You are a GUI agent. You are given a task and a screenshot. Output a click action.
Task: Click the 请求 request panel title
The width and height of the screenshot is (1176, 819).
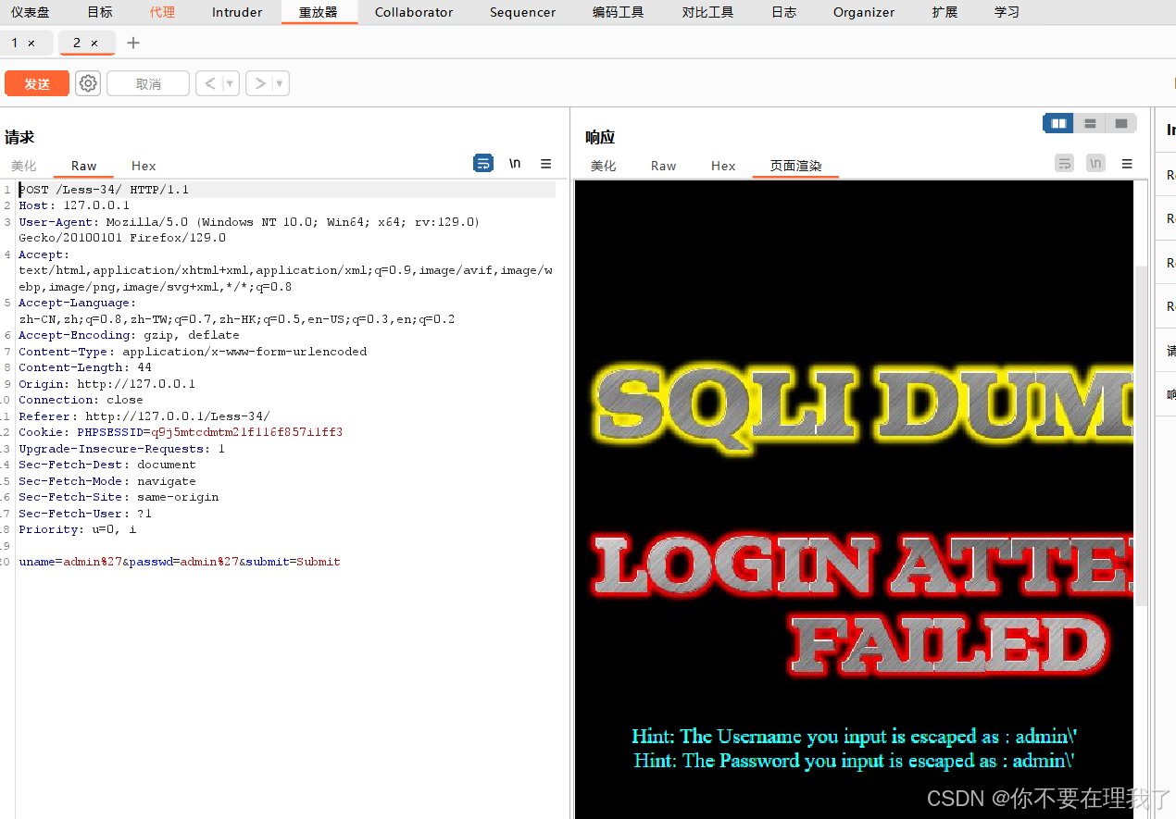coord(19,137)
